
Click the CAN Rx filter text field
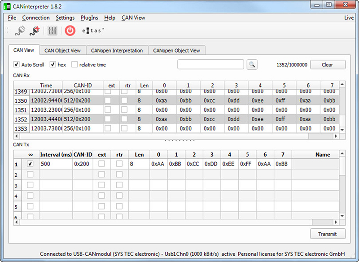pos(210,65)
